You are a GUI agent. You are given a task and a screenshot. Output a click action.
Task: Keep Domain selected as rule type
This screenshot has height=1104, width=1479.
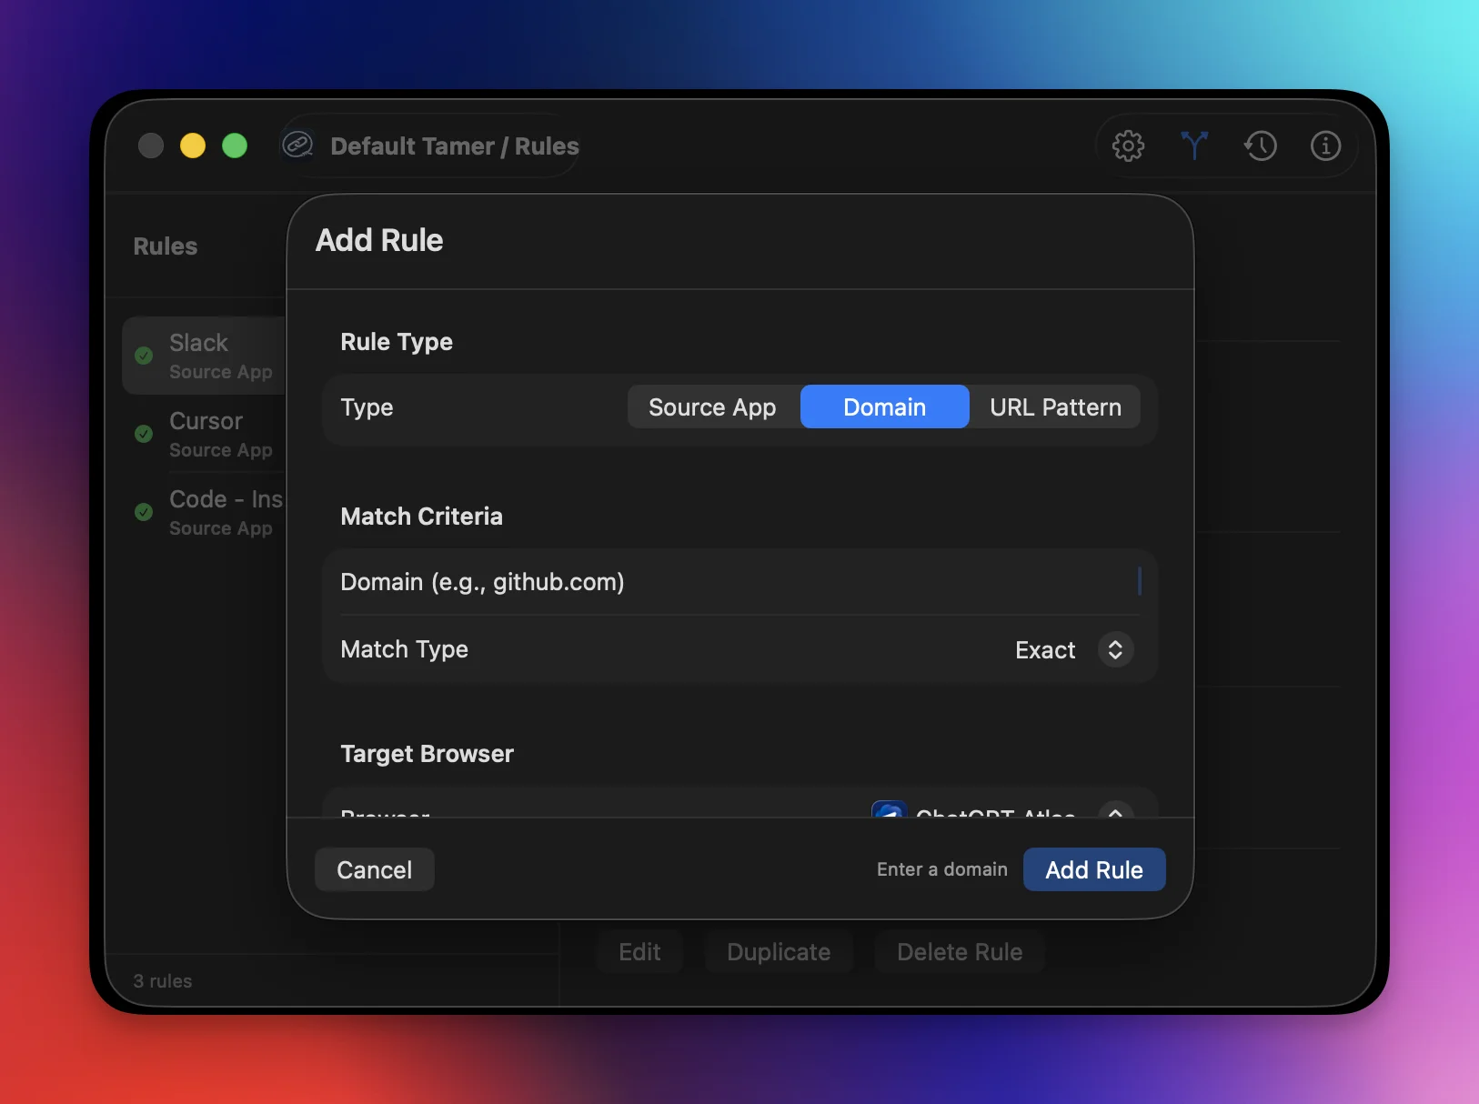pyautogui.click(x=884, y=406)
